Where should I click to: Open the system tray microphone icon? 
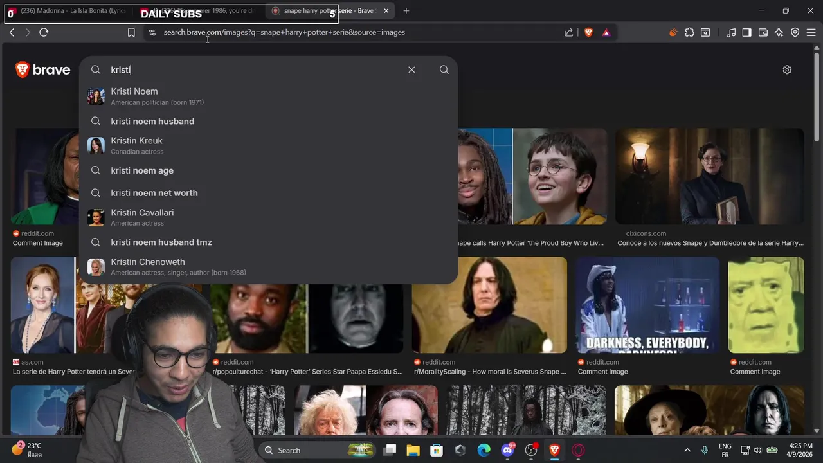(x=705, y=450)
